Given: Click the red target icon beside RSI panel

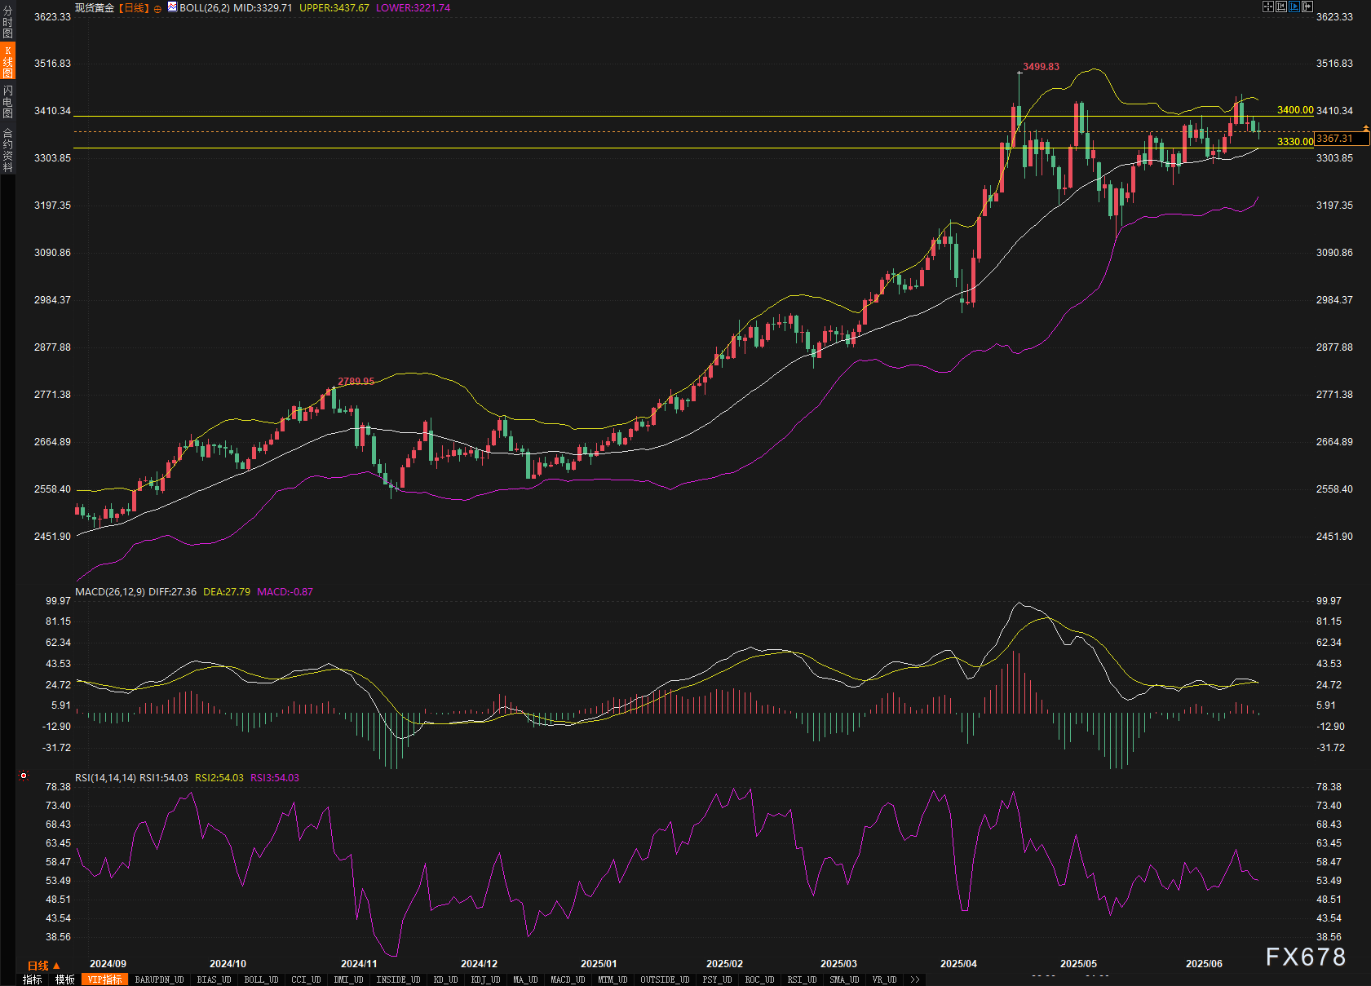Looking at the screenshot, I should click(24, 776).
